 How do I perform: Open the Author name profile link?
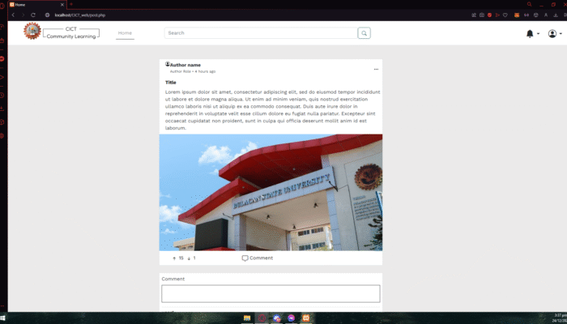pyautogui.click(x=185, y=65)
